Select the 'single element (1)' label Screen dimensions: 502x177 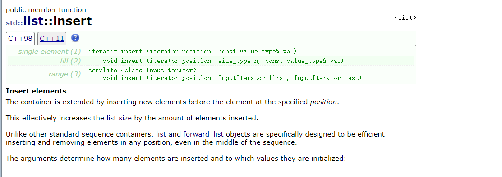click(50, 51)
